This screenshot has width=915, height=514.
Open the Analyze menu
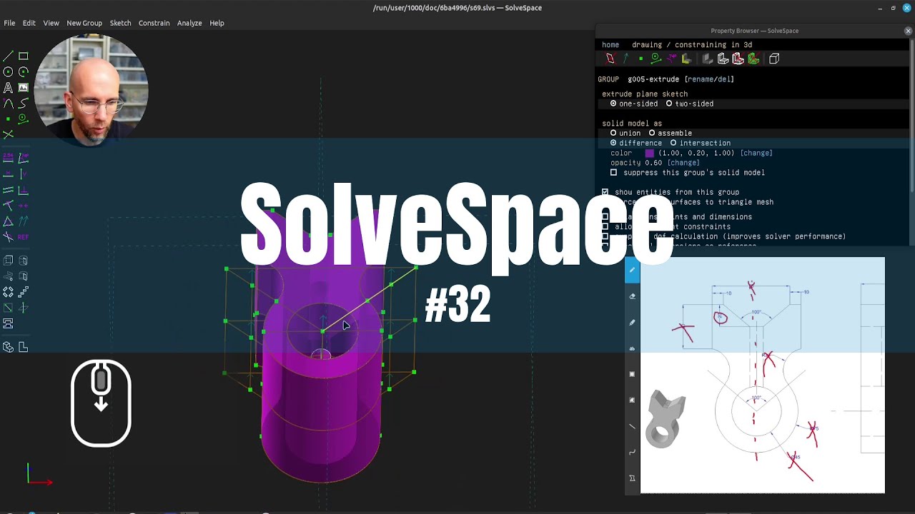189,23
